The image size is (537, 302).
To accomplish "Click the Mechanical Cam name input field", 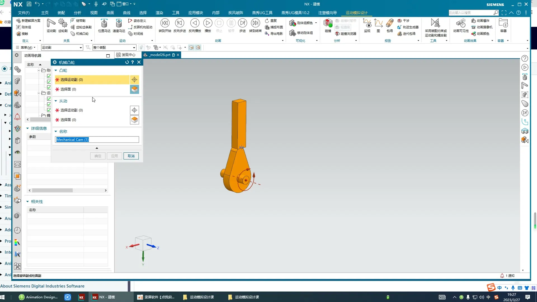I will (x=97, y=140).
